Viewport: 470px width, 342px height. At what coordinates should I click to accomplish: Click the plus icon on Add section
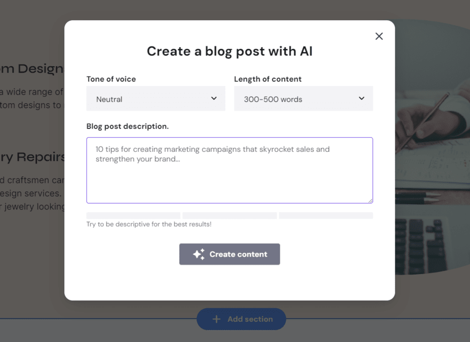point(216,319)
